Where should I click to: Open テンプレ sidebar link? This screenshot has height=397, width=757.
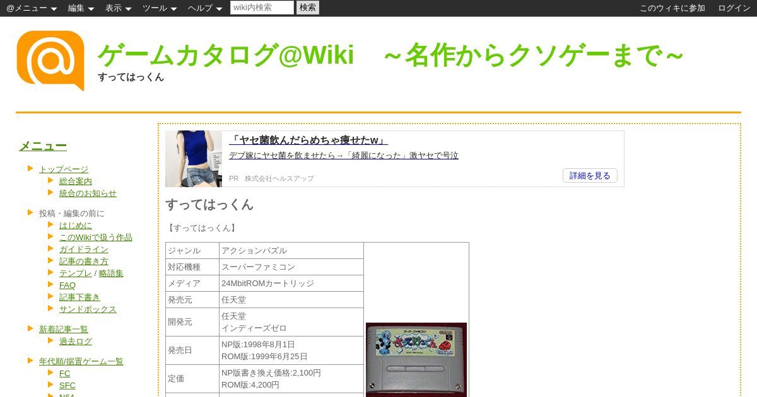(76, 273)
